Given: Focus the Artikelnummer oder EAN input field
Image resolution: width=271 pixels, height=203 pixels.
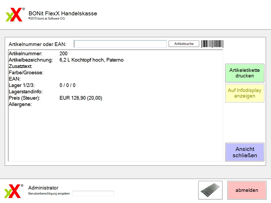Looking at the screenshot, I should tap(120, 44).
